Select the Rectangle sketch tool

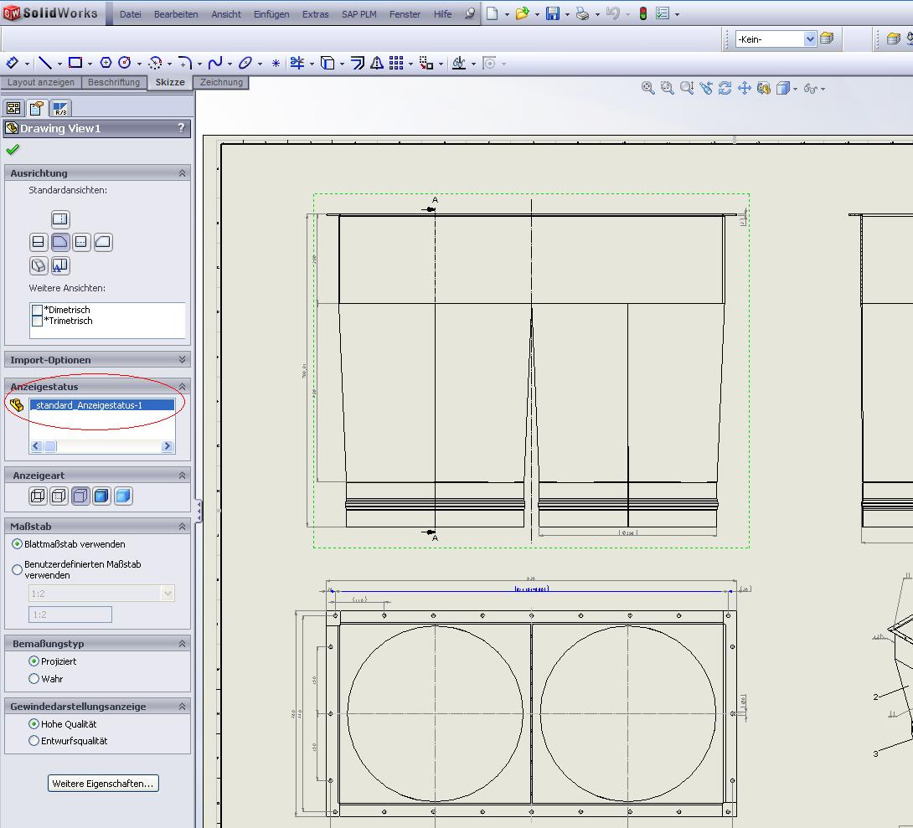[x=75, y=63]
